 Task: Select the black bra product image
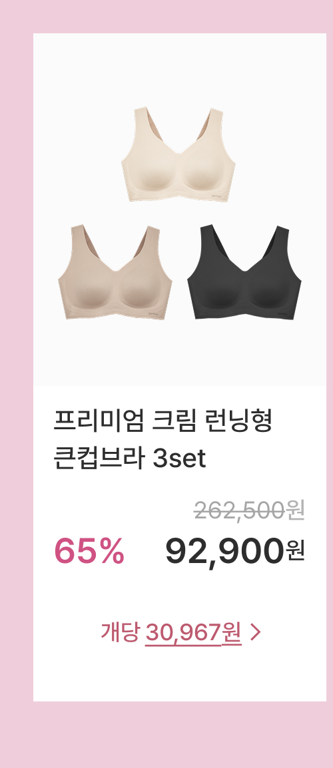tap(244, 272)
